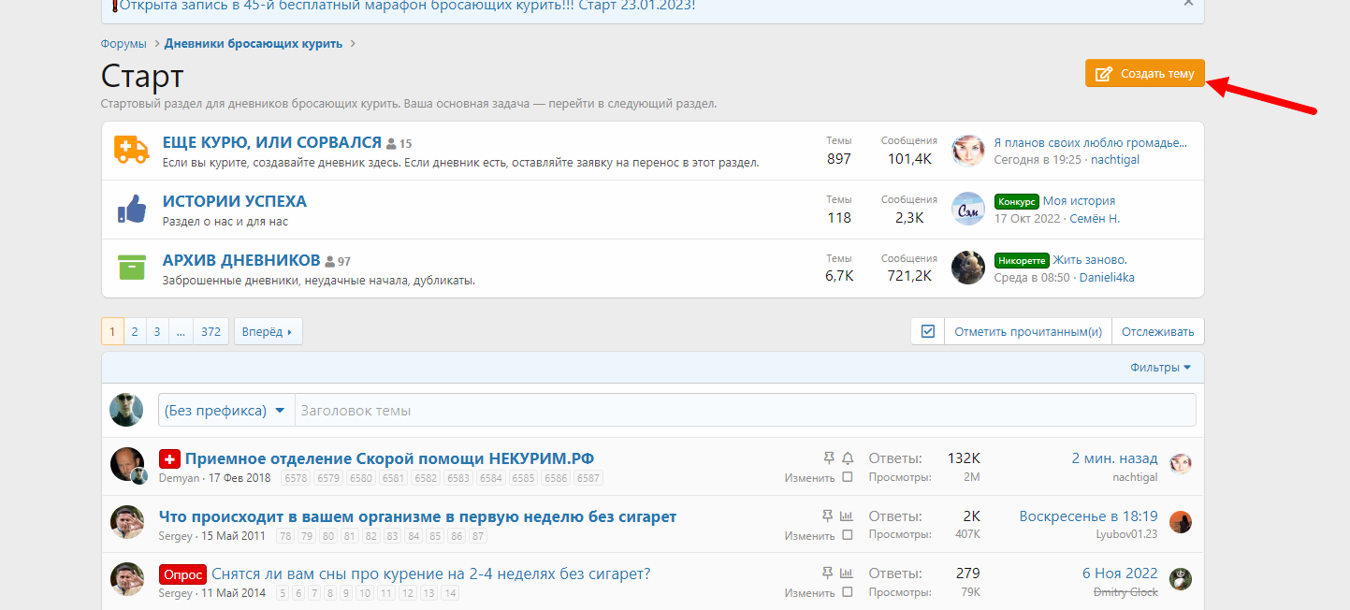The height and width of the screenshot is (610, 1350).
Task: Expand the pagination ellipsis
Action: click(181, 331)
